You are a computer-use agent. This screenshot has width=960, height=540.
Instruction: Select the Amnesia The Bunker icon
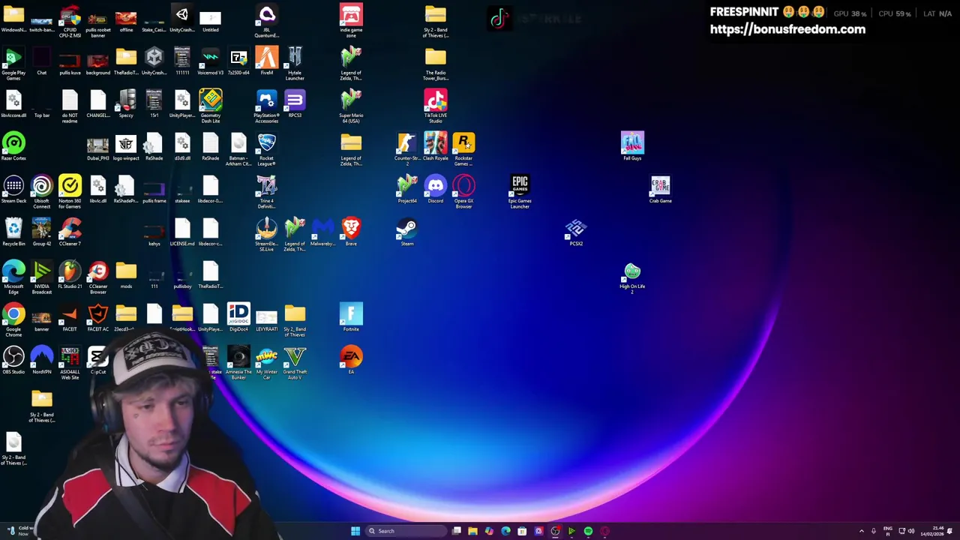coord(238,363)
